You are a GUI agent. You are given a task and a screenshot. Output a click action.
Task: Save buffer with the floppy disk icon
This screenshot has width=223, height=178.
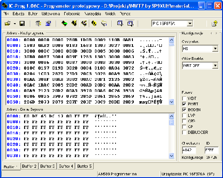pos(22,24)
